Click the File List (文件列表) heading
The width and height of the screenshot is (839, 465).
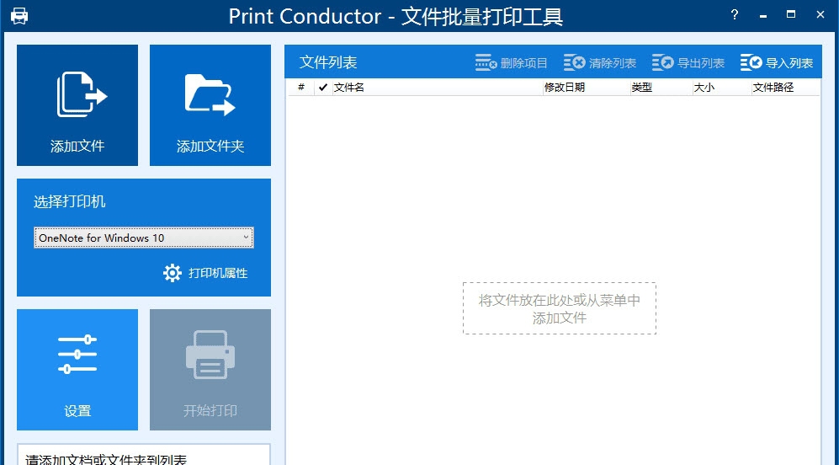[x=328, y=62]
